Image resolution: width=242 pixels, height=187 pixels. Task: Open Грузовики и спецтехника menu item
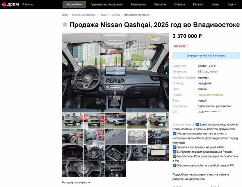coord(107,4)
